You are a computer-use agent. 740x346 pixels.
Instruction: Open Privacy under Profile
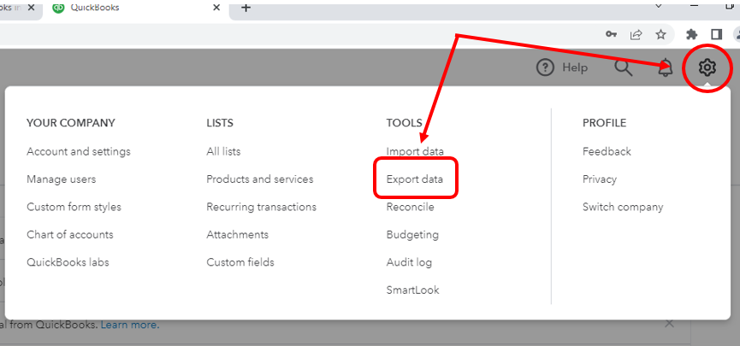click(x=600, y=179)
